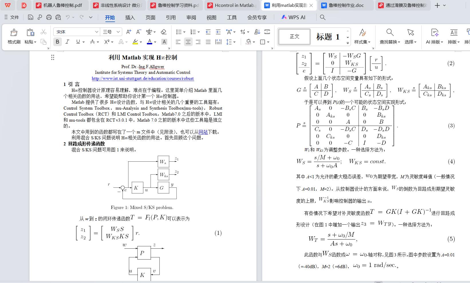The height and width of the screenshot is (283, 470).
Task: Apply the 正文 style
Action: tap(295, 37)
